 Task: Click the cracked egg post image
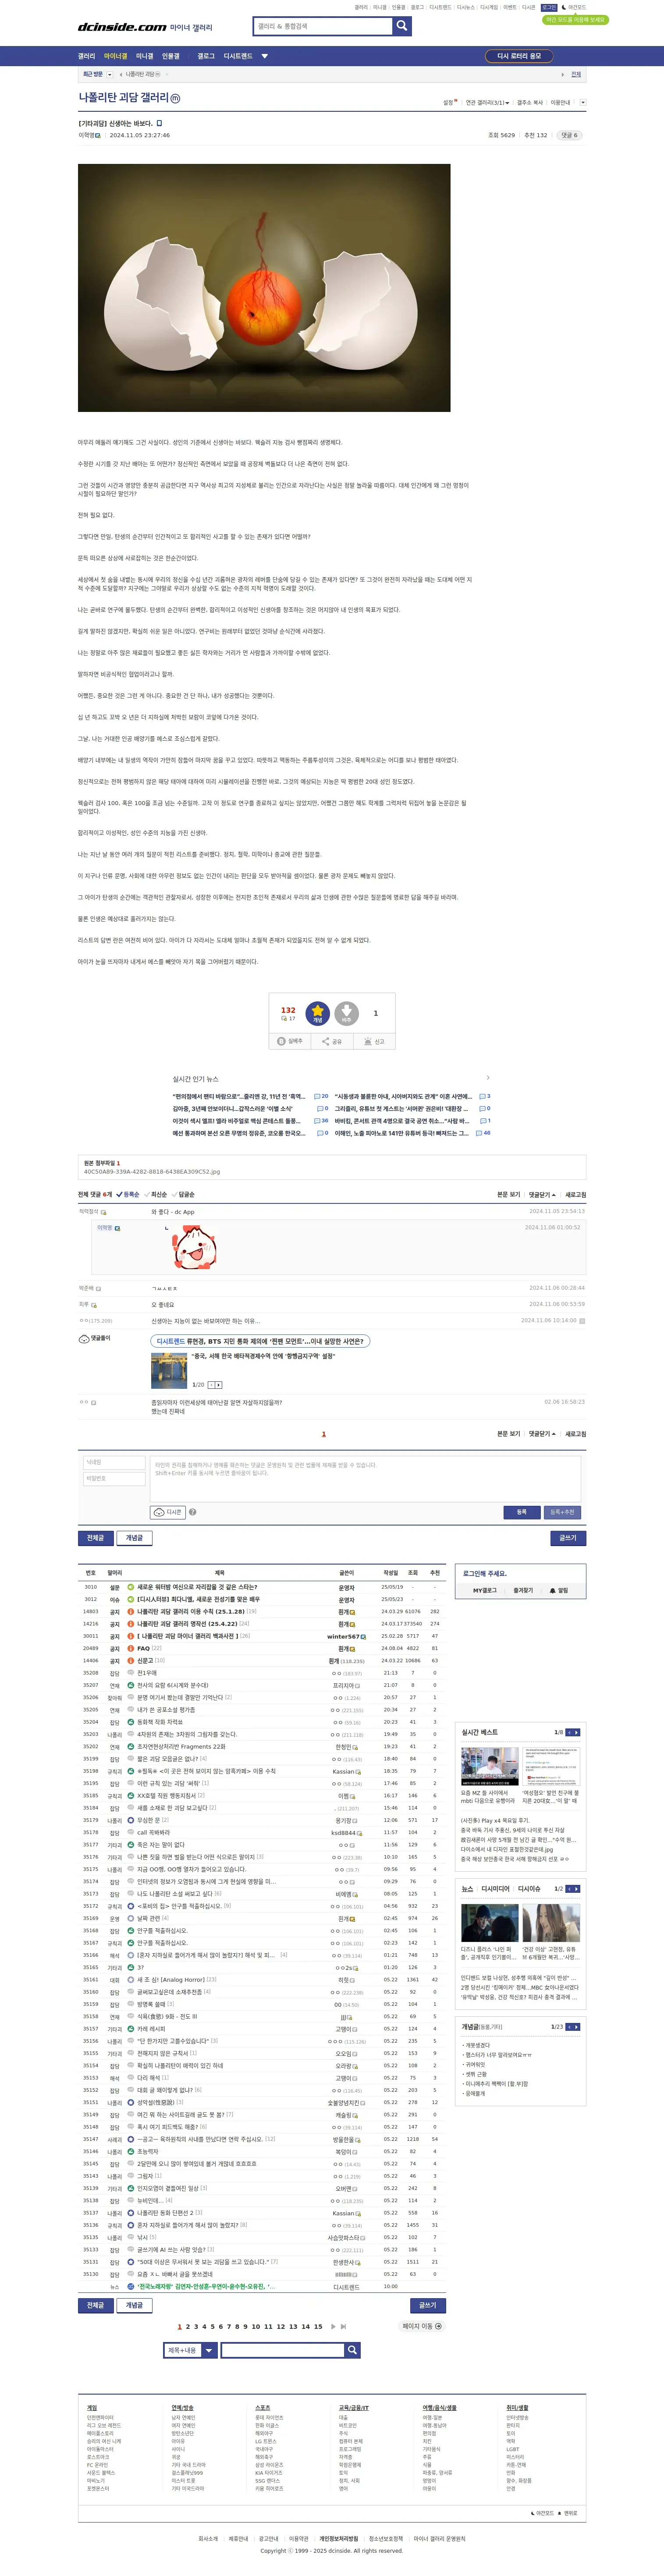[x=264, y=288]
